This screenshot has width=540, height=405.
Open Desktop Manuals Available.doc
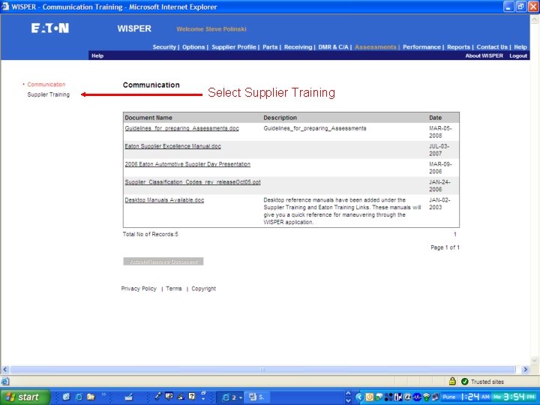click(x=164, y=199)
